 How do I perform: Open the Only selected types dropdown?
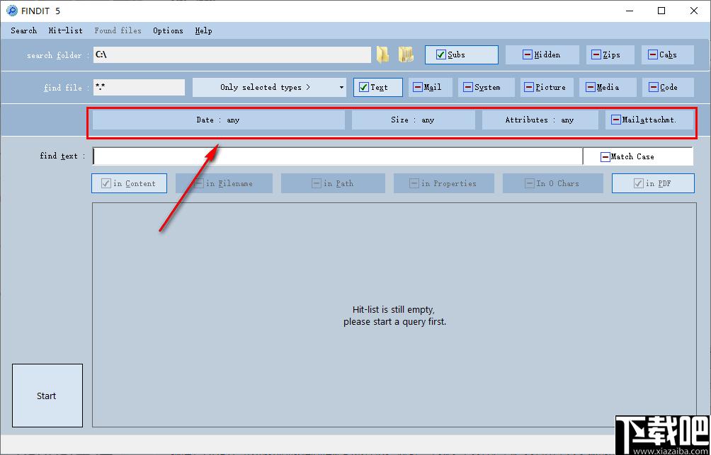(269, 88)
